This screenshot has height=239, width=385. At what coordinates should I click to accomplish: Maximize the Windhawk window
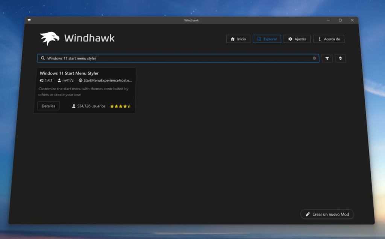[x=340, y=20]
